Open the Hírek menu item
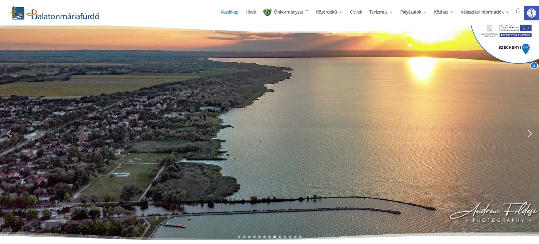This screenshot has width=539, height=244. (x=251, y=12)
